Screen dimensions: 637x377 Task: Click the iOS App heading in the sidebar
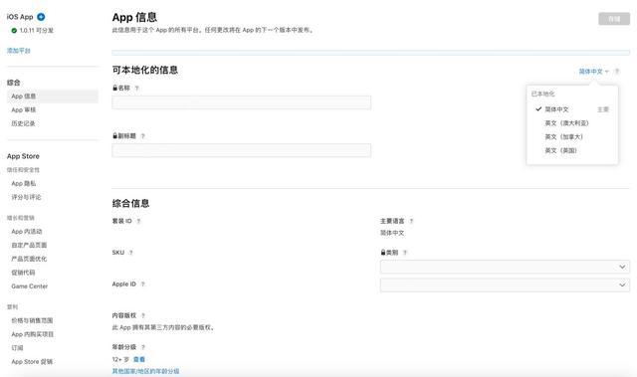[x=20, y=17]
